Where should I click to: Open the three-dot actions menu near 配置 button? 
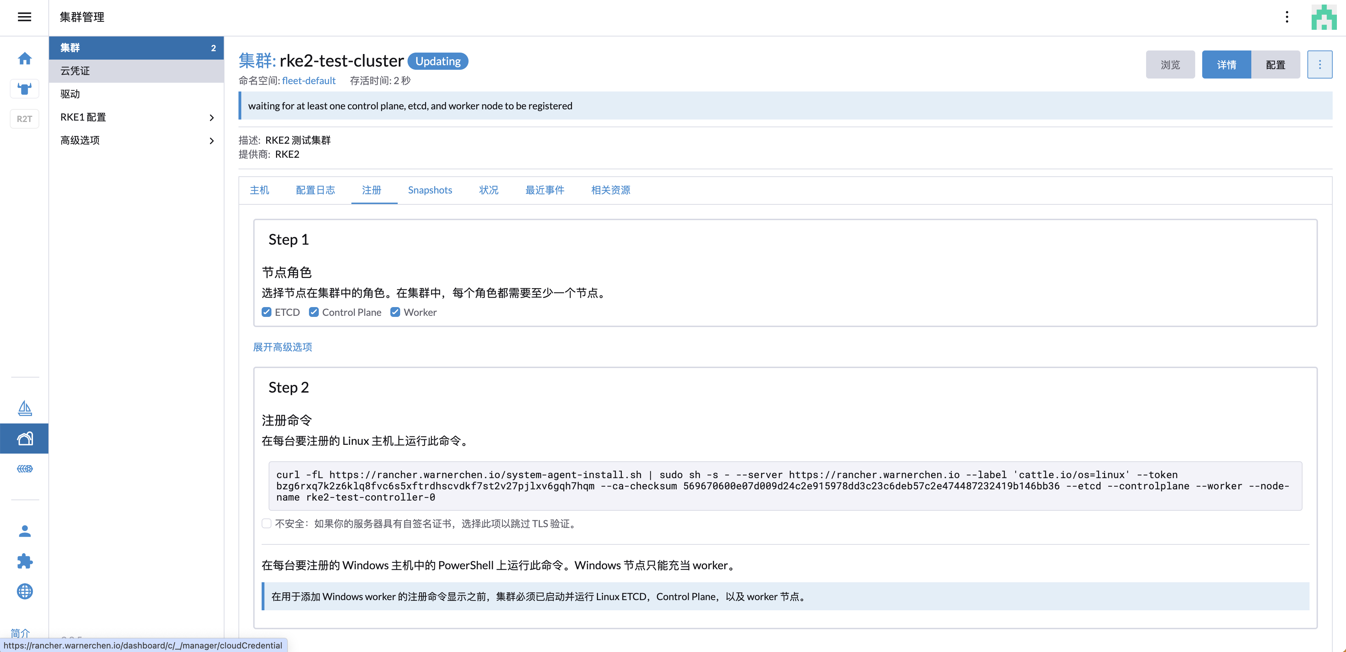[1320, 64]
